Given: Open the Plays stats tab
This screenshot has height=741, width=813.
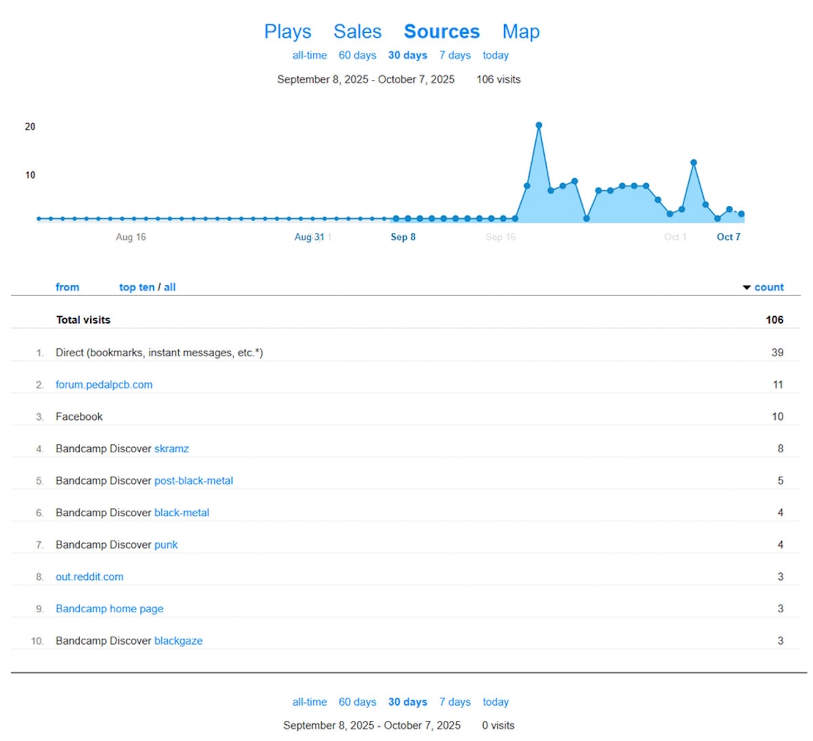Looking at the screenshot, I should click(x=287, y=32).
